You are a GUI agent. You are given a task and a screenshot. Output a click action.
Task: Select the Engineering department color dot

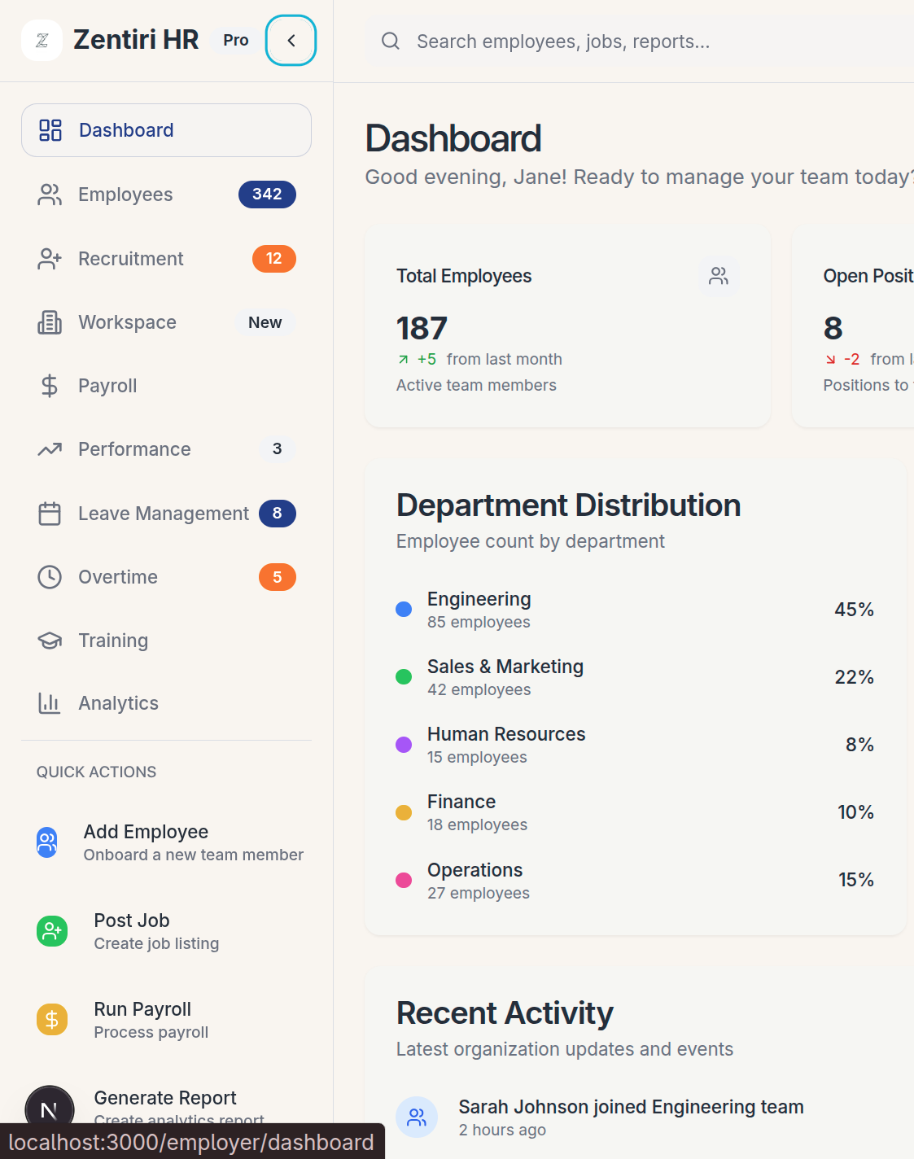click(x=404, y=608)
